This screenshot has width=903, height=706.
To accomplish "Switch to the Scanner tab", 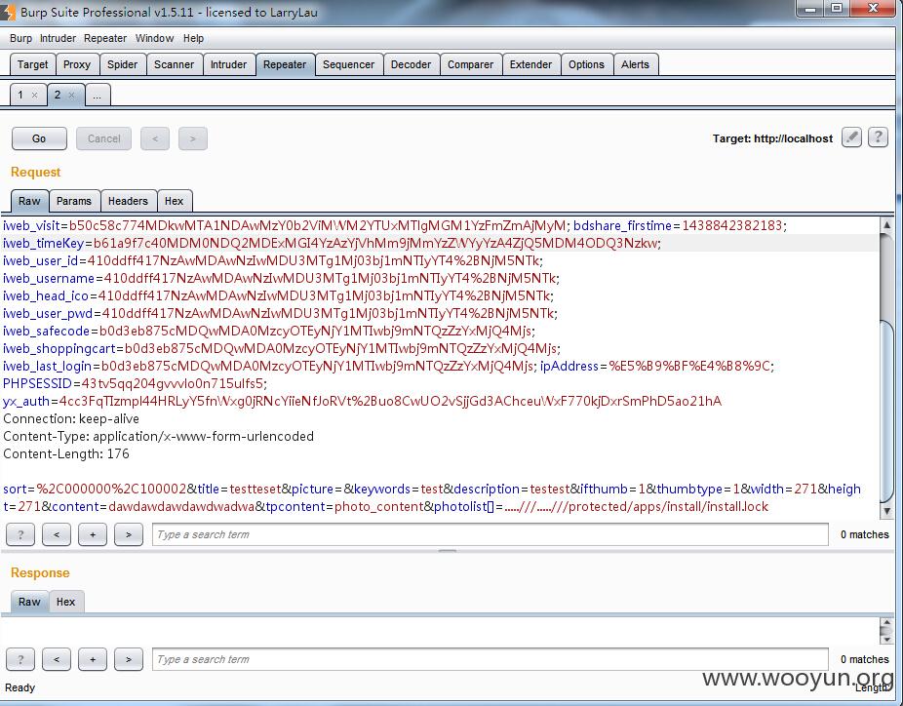I will (174, 64).
